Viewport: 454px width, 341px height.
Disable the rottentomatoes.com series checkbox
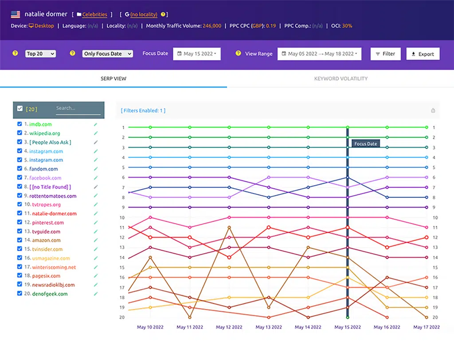(x=20, y=196)
